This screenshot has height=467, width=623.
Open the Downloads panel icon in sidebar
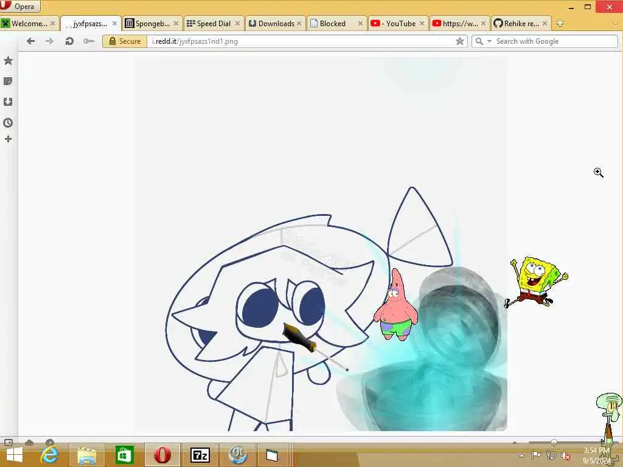[8, 102]
